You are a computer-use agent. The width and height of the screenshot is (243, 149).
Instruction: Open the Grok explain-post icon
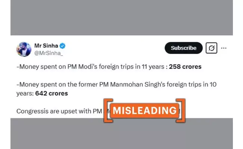(x=211, y=48)
